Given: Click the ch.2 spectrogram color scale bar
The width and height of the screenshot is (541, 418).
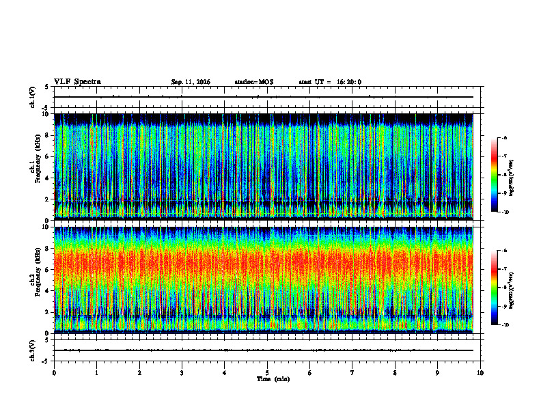Looking at the screenshot, I should 494,288.
